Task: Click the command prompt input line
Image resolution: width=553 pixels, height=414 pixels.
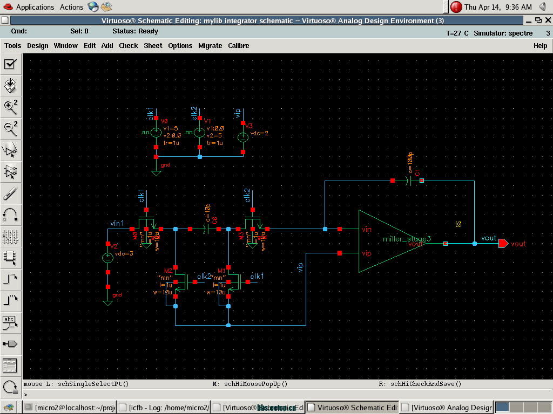Action: 287,395
